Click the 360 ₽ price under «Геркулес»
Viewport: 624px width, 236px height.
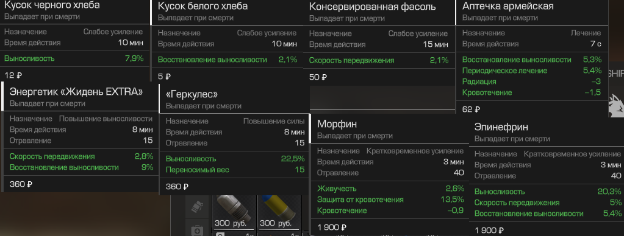tap(177, 186)
